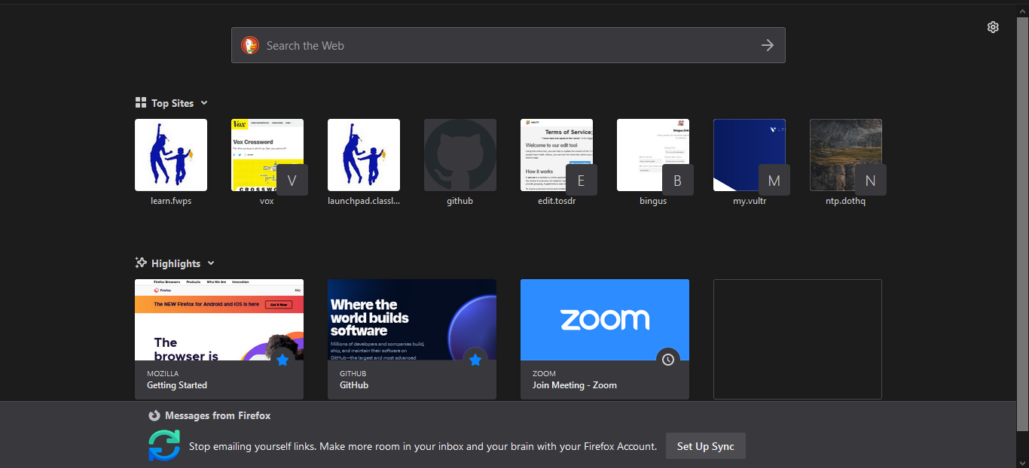The height and width of the screenshot is (468, 1029).
Task: Click the Firefox Sync arrows icon
Action: (164, 445)
